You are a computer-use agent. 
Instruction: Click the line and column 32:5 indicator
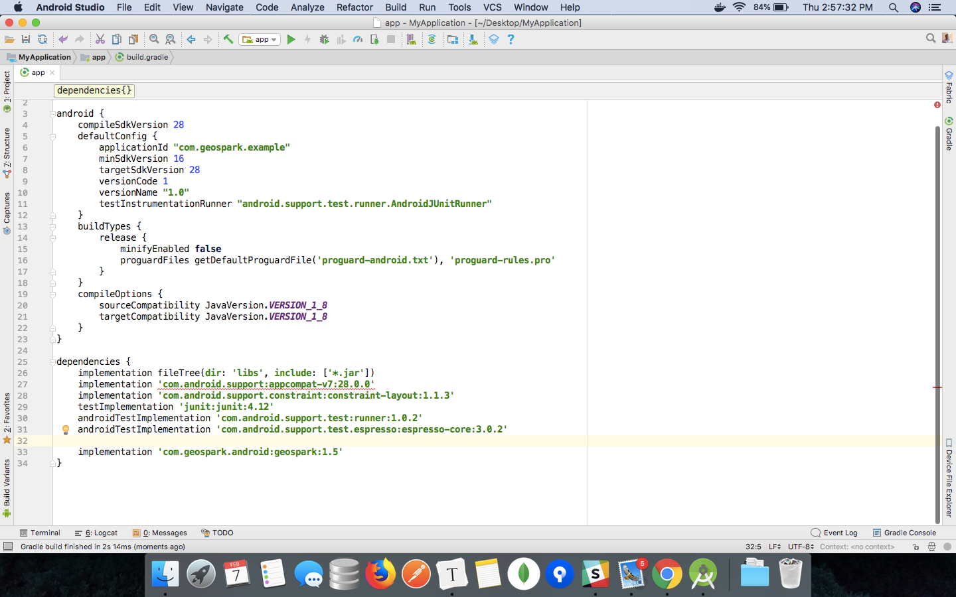[754, 547]
